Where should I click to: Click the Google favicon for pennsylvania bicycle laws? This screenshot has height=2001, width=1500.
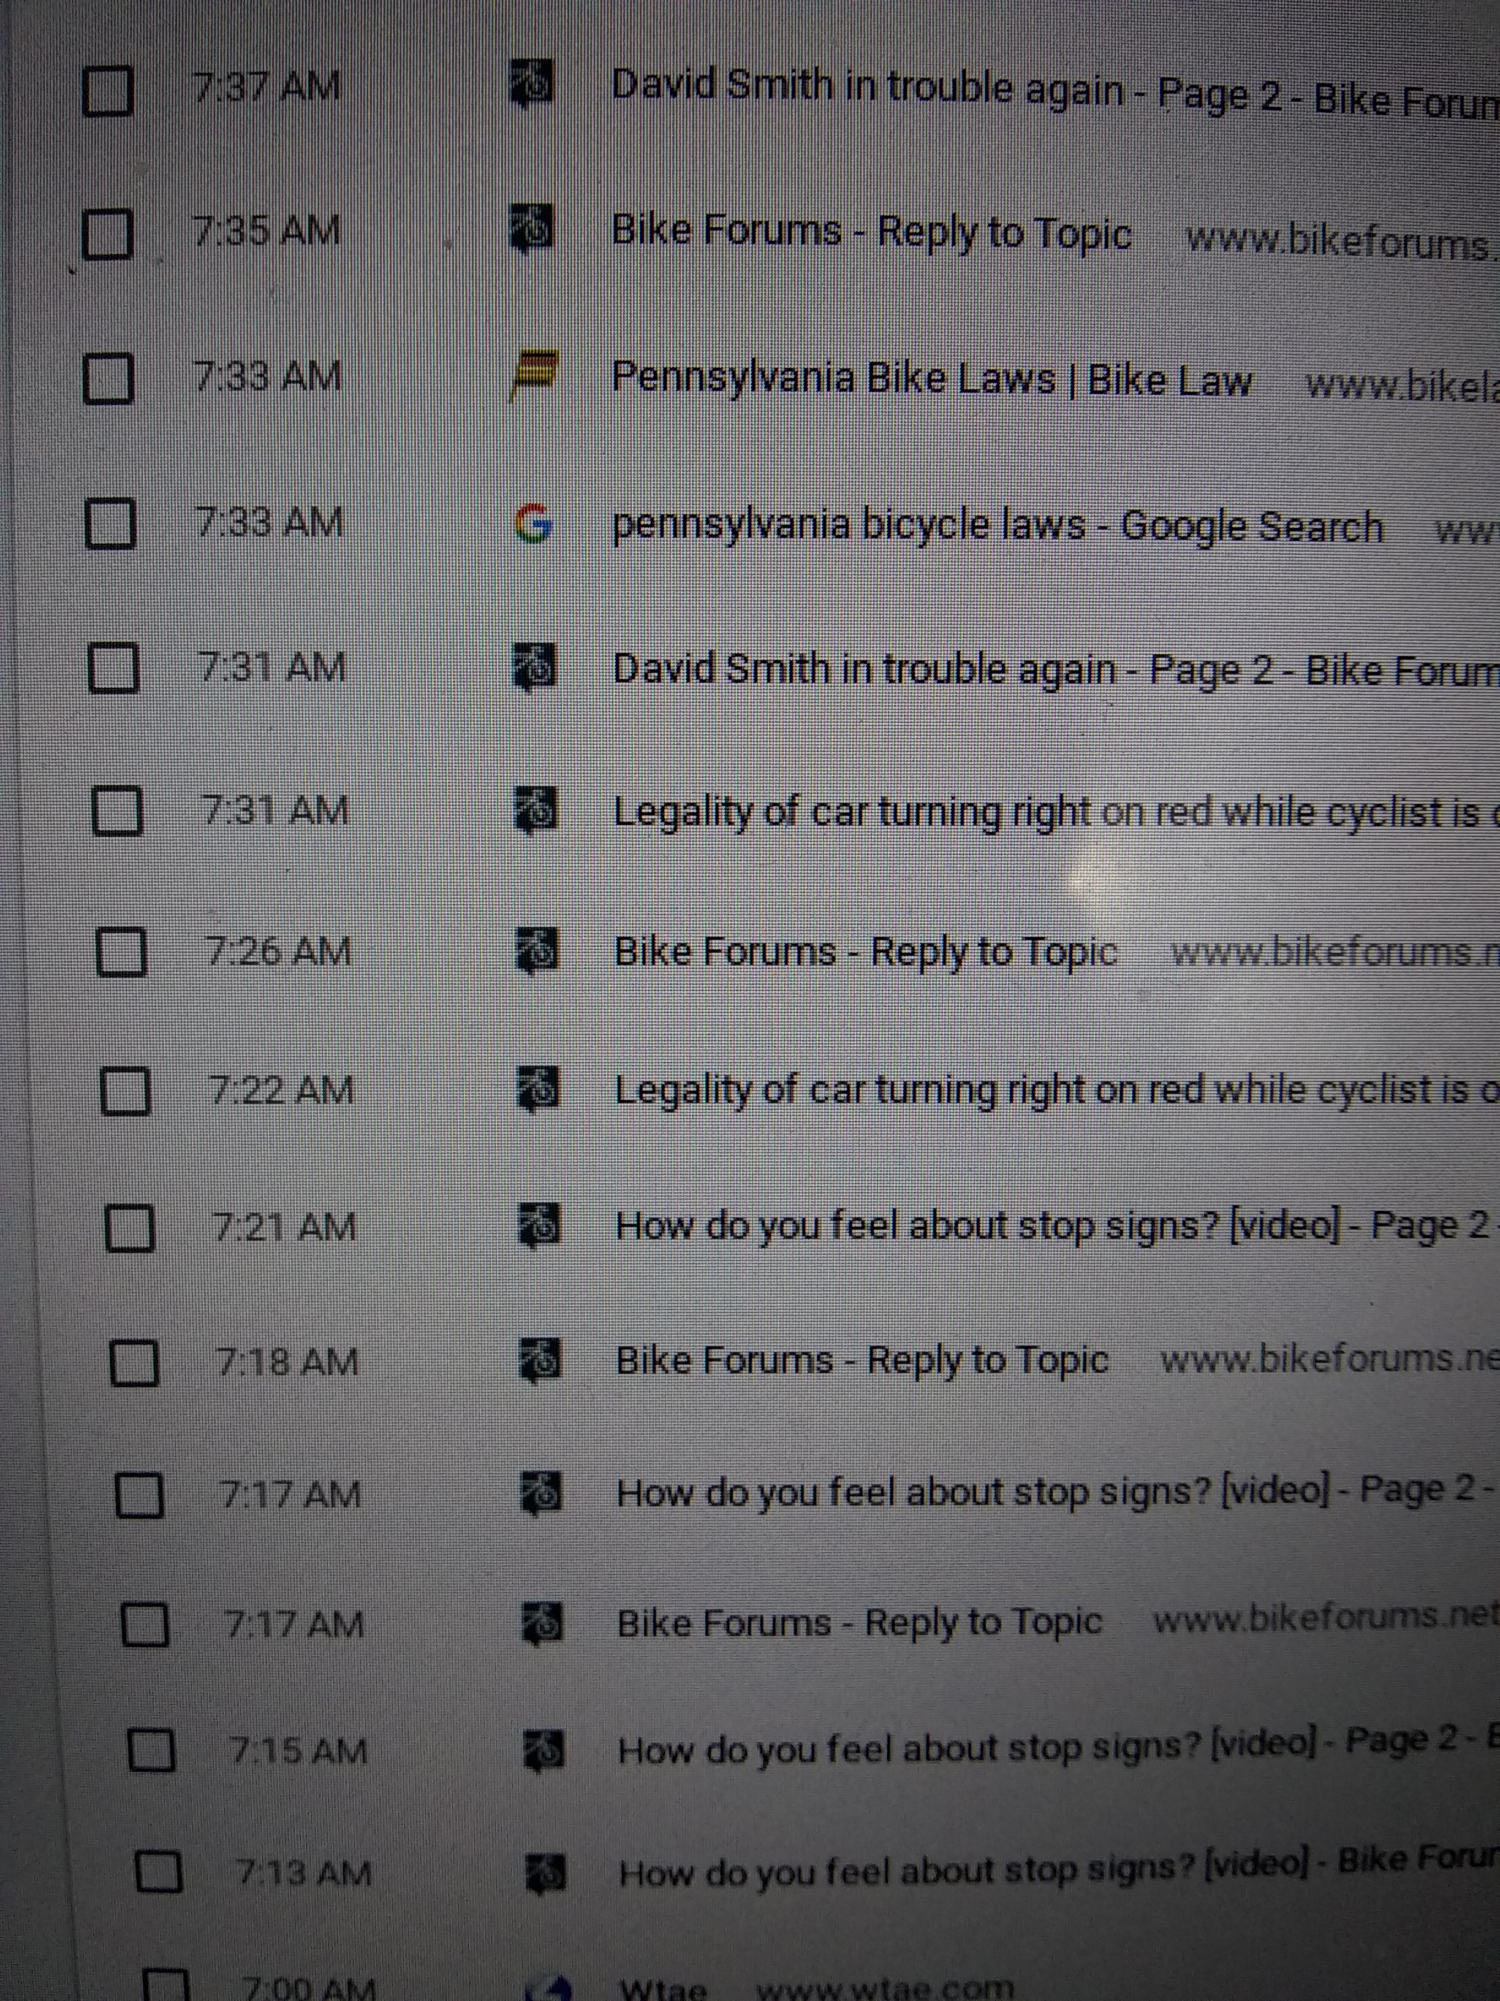(x=534, y=523)
